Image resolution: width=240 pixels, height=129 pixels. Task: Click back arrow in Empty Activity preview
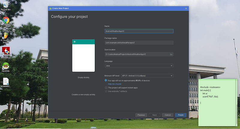coord(75,42)
